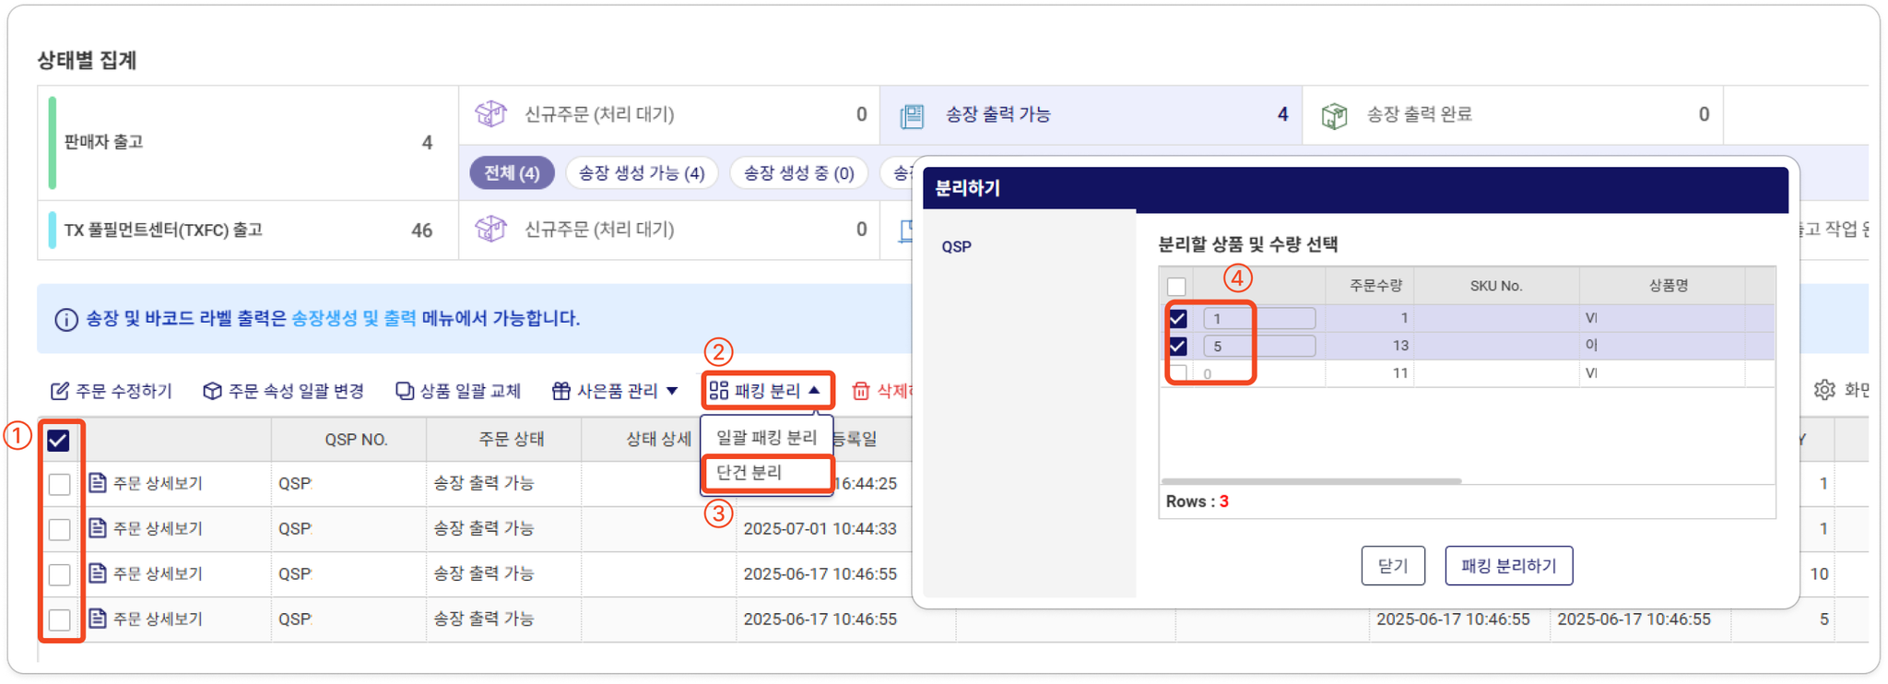Select the 전체 (4) filter tab
Viewport: 1888px width, 684px height.
point(512,173)
